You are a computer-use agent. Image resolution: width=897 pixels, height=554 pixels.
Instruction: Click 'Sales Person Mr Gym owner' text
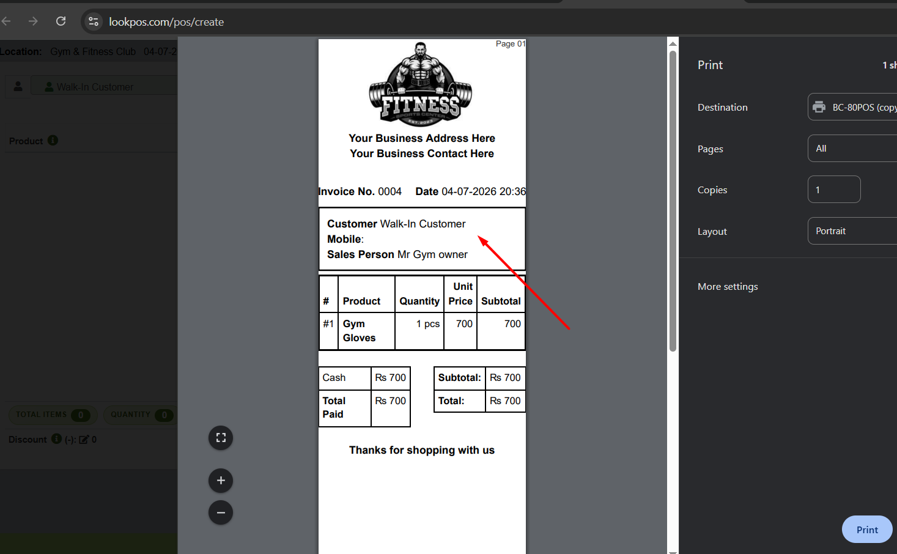(397, 254)
